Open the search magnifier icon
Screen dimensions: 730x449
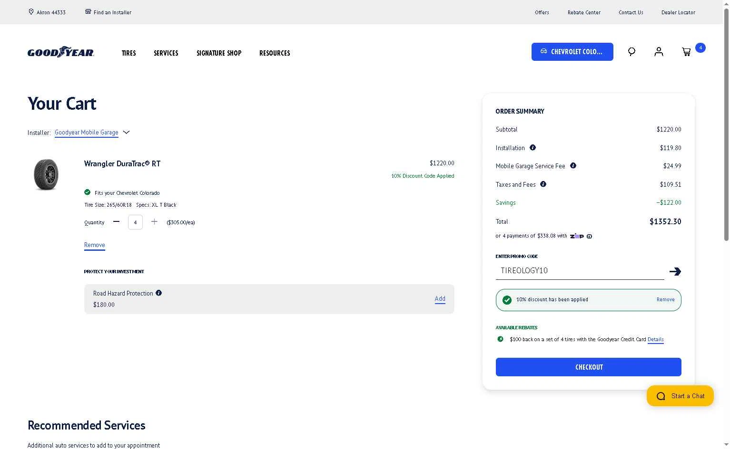pos(631,52)
